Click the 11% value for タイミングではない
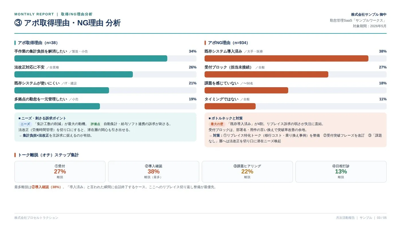The width and height of the screenshot is (401, 225). (383, 99)
